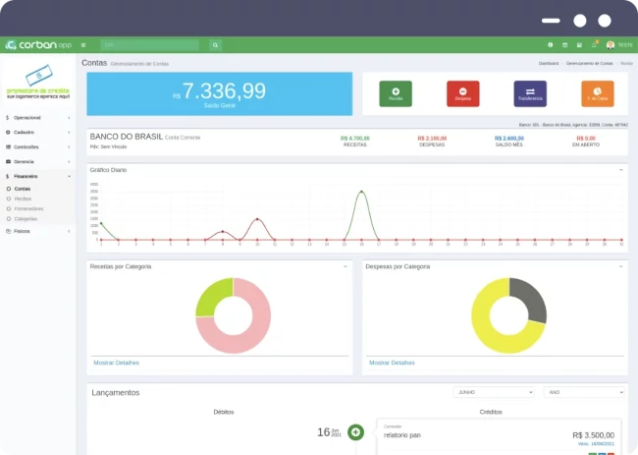Open Fornecedores in the sidebar
The height and width of the screenshot is (455, 638).
coord(29,208)
